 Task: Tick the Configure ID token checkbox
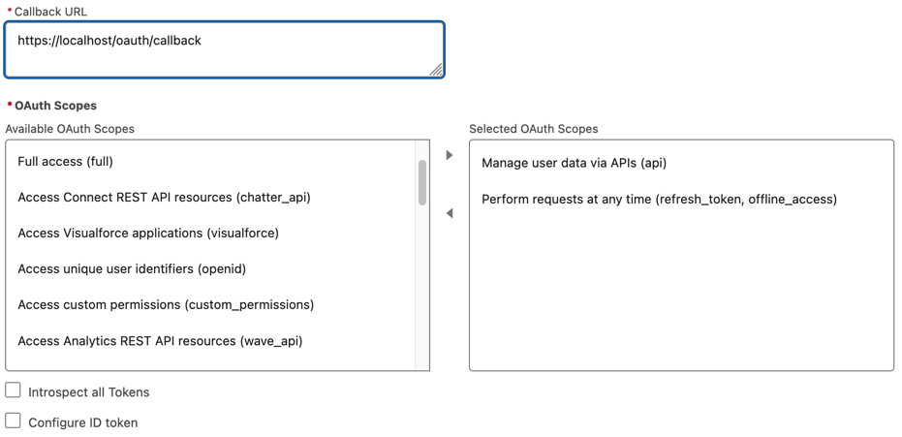coord(14,421)
